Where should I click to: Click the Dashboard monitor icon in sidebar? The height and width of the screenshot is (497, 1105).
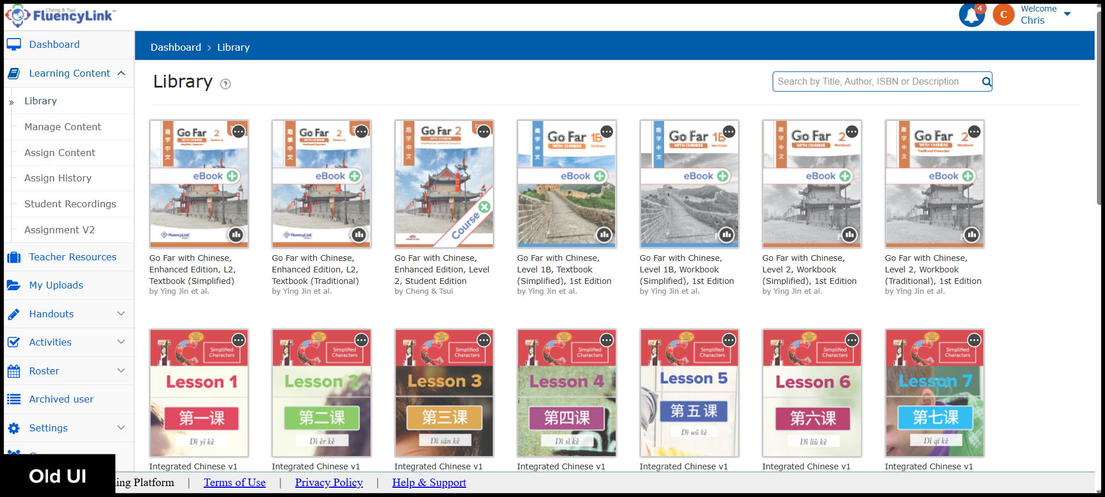click(14, 44)
